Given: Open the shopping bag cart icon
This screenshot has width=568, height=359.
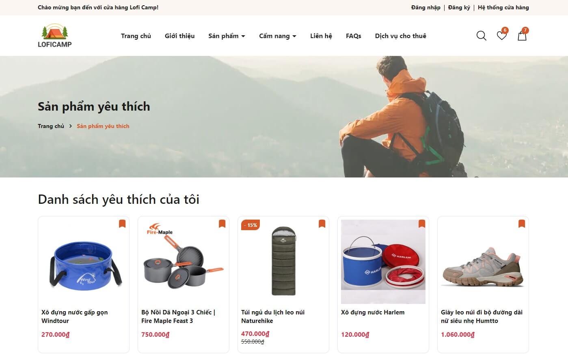Looking at the screenshot, I should (x=522, y=36).
